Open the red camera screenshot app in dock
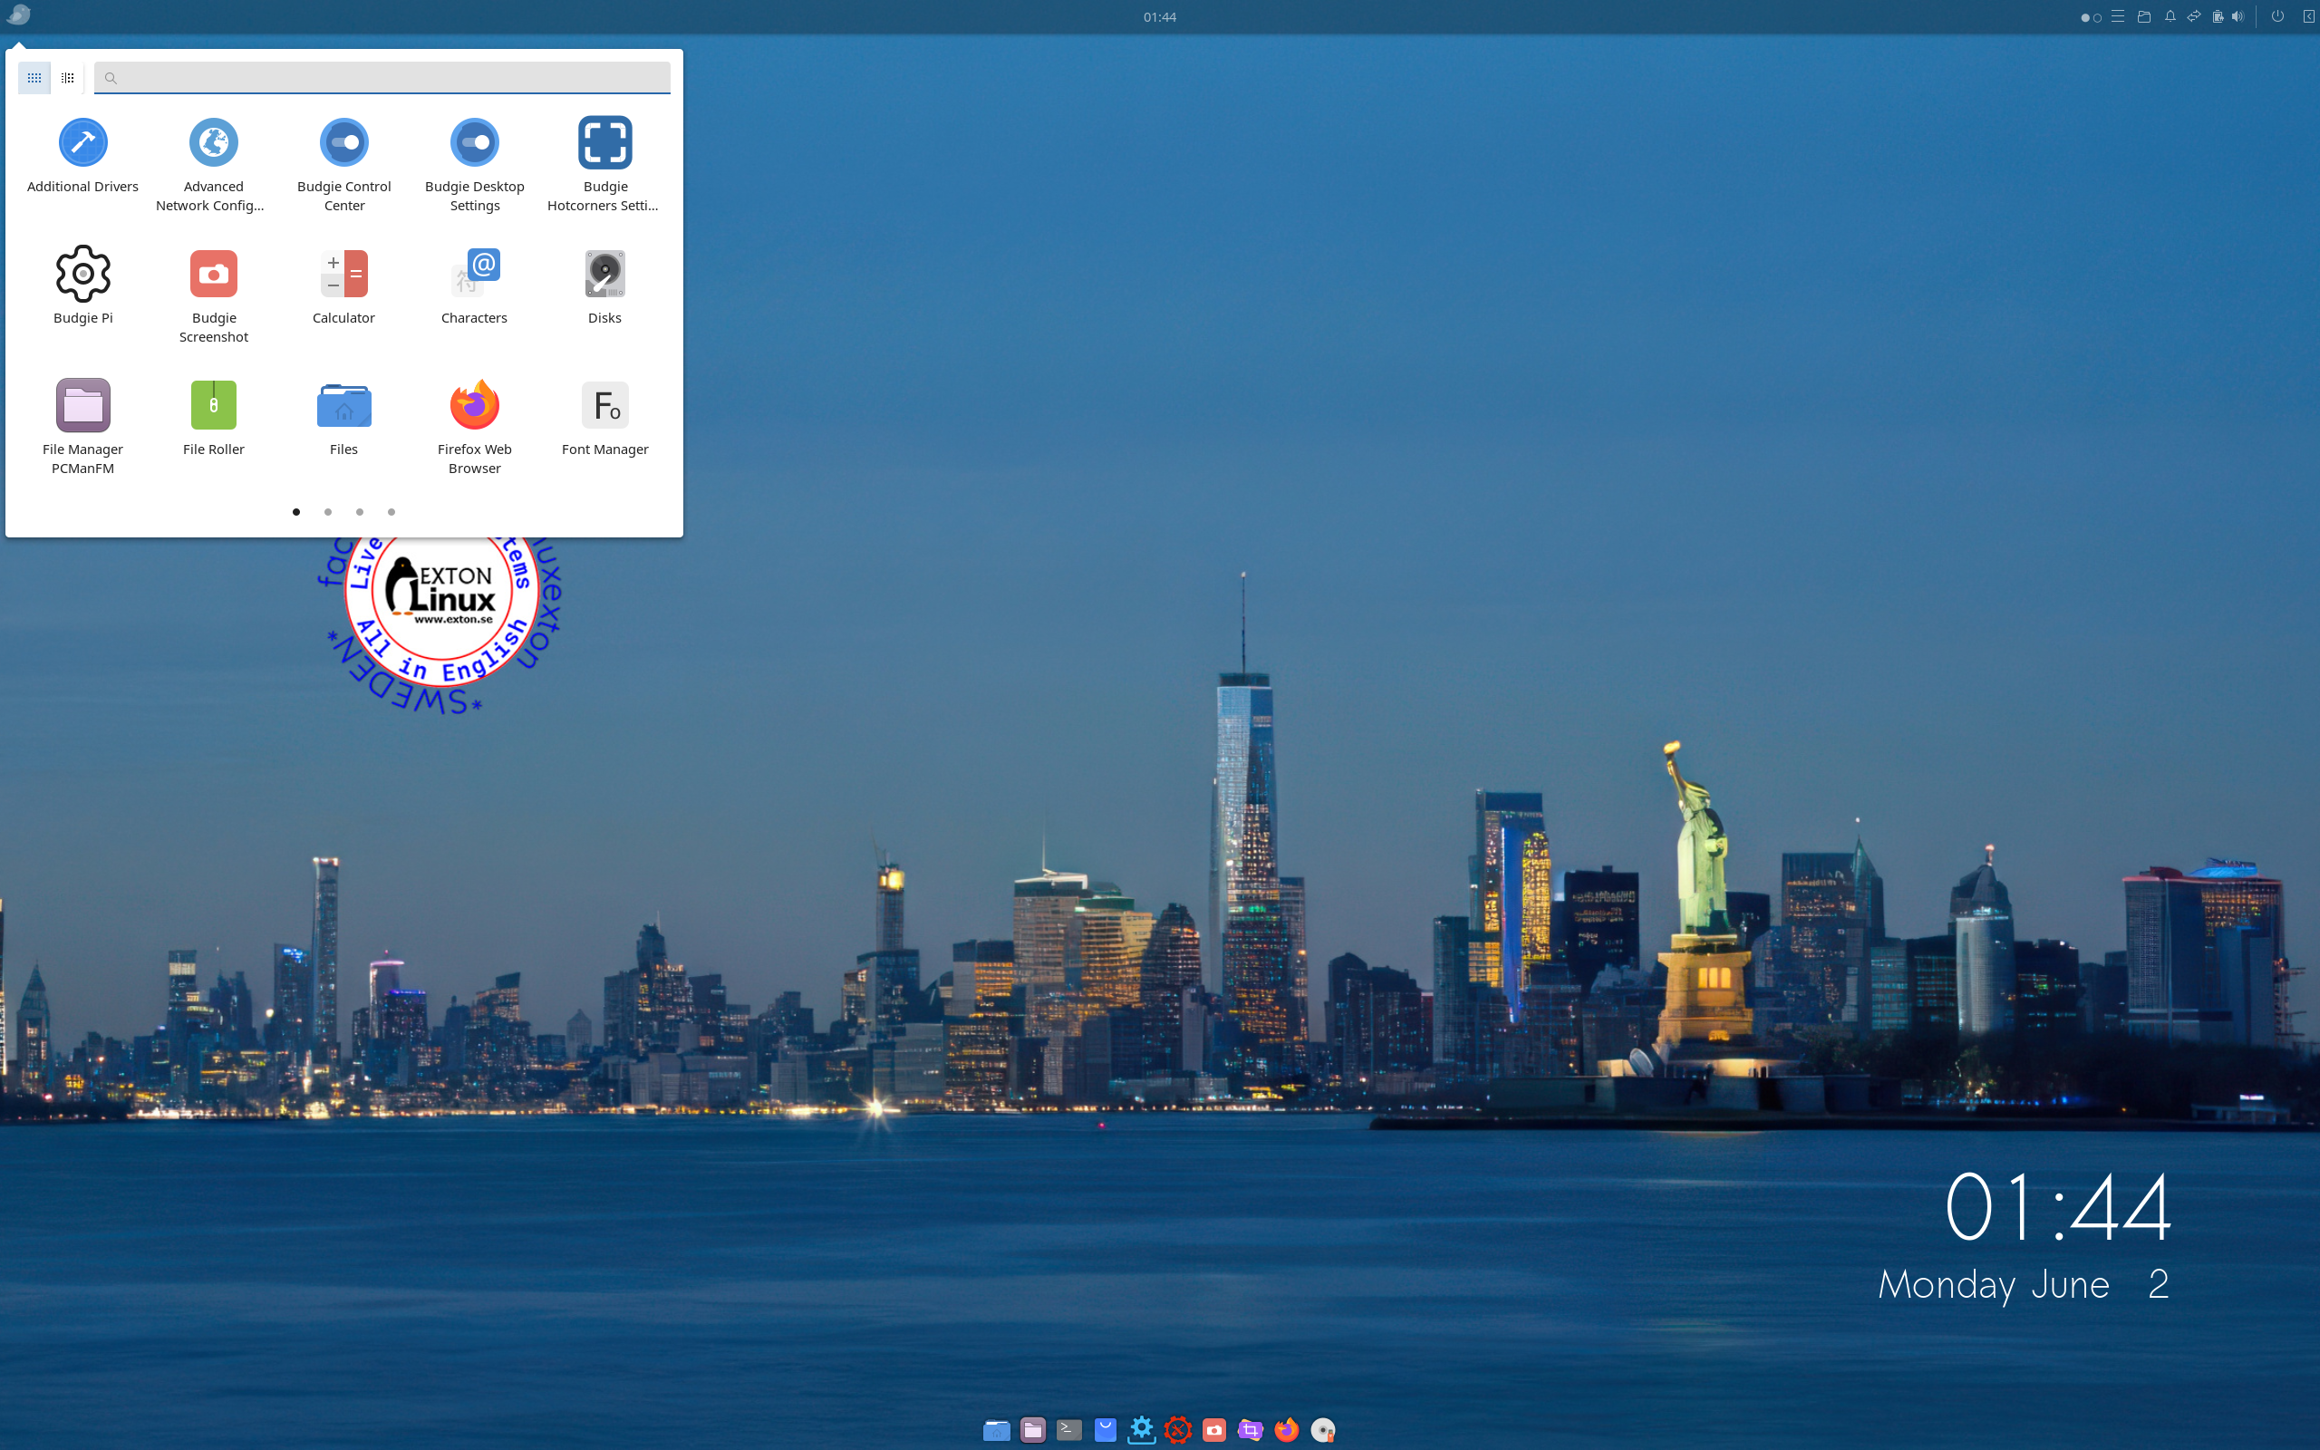 click(1214, 1430)
